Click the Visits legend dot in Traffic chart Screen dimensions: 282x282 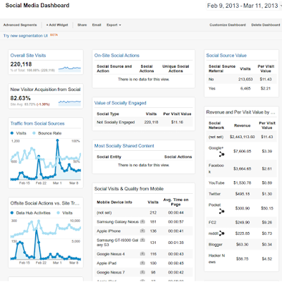pyautogui.click(x=12, y=133)
